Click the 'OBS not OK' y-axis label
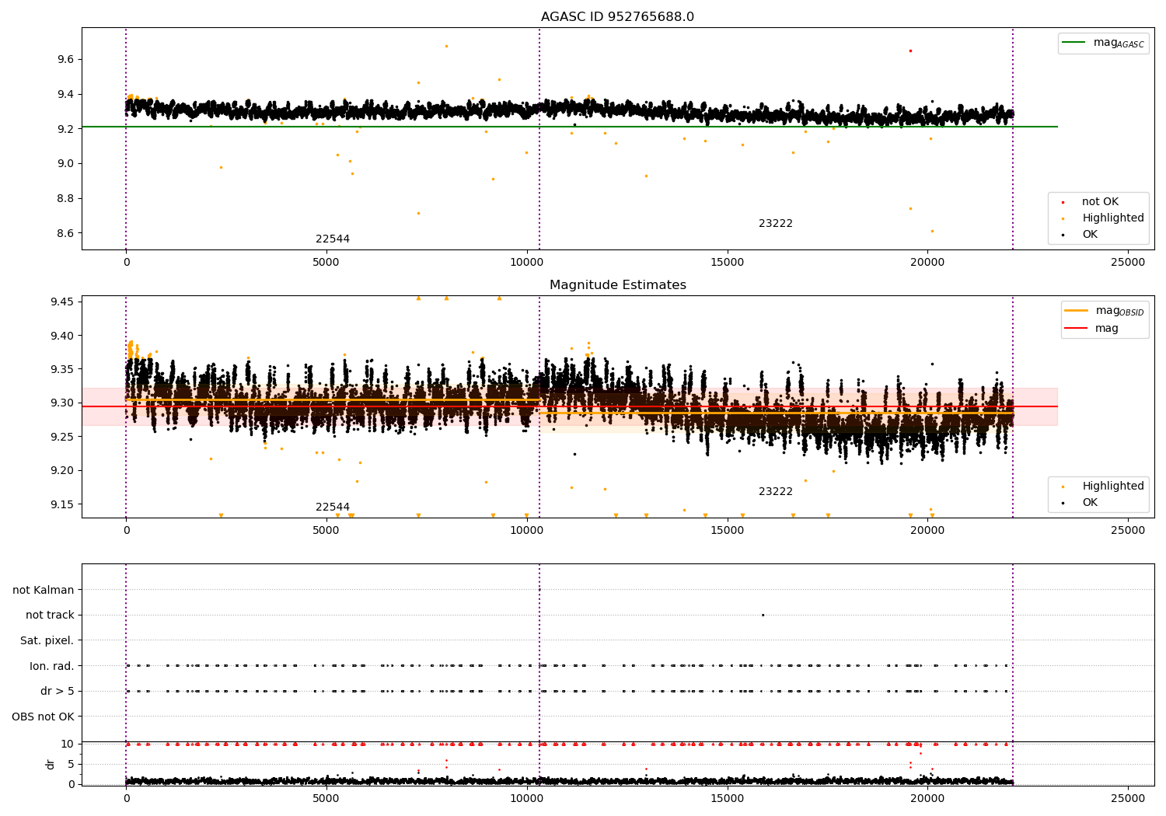The image size is (1166, 816). (x=43, y=717)
